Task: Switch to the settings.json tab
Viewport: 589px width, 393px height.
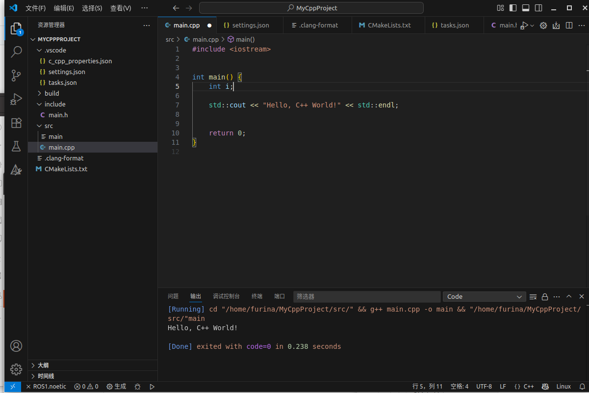Action: coord(250,26)
